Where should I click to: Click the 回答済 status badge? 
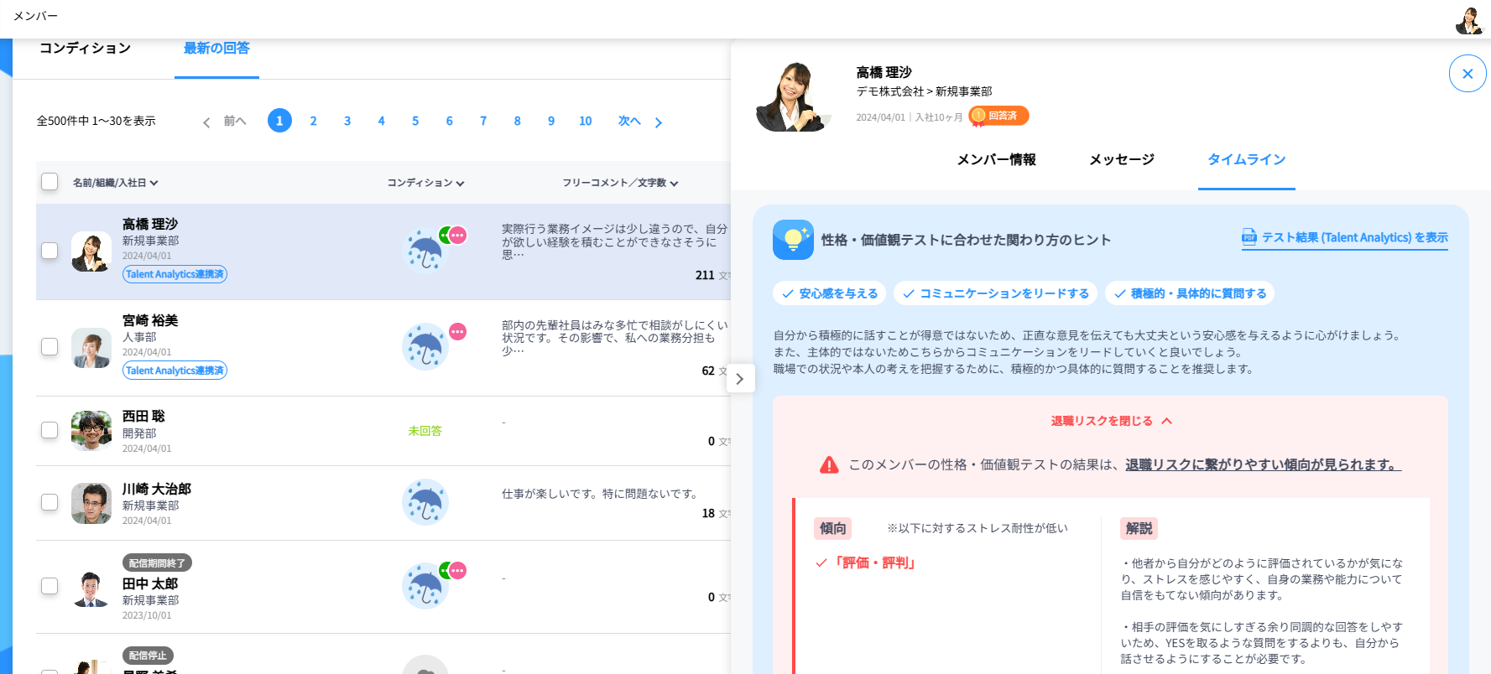(x=998, y=116)
